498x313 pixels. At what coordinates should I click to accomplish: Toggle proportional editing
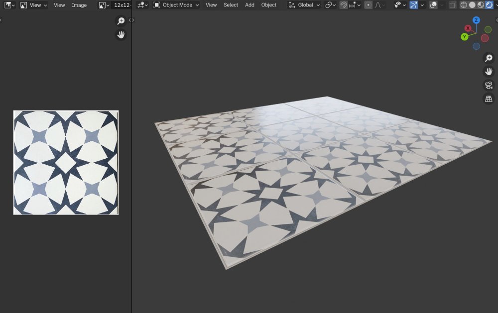pos(368,5)
